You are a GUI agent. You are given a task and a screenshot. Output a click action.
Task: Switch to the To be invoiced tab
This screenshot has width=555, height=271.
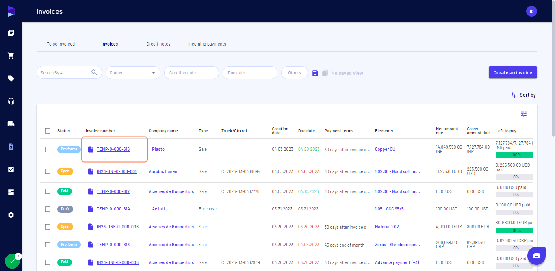click(x=61, y=44)
